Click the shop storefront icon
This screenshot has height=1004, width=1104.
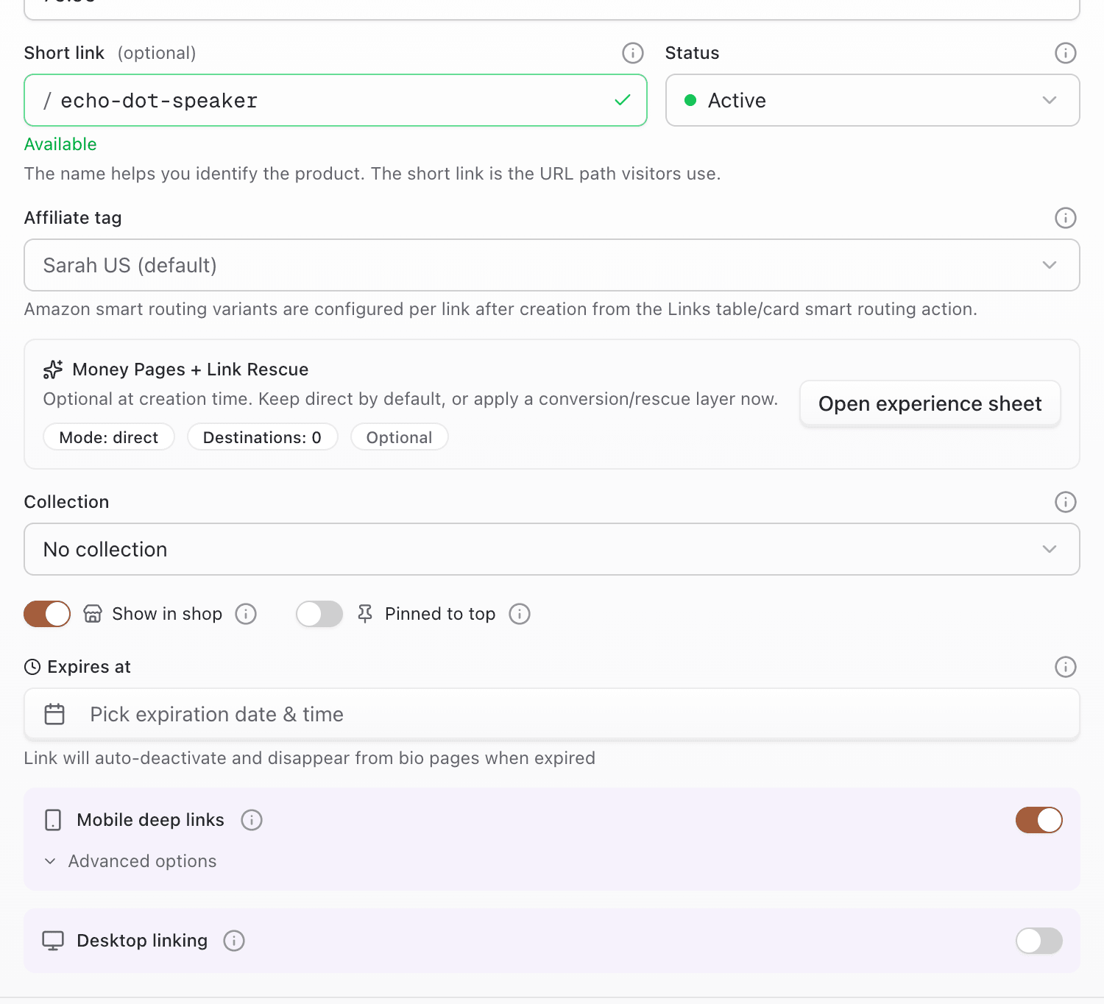[x=93, y=614]
